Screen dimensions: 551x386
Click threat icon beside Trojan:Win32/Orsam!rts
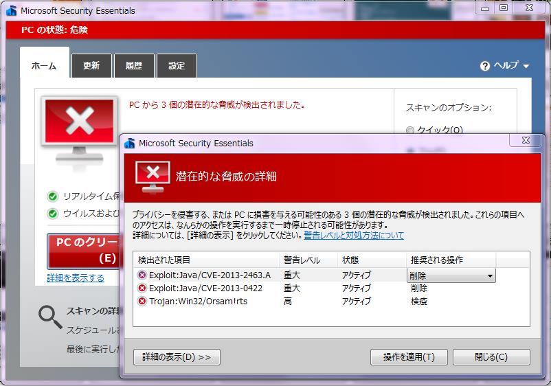[x=142, y=302]
